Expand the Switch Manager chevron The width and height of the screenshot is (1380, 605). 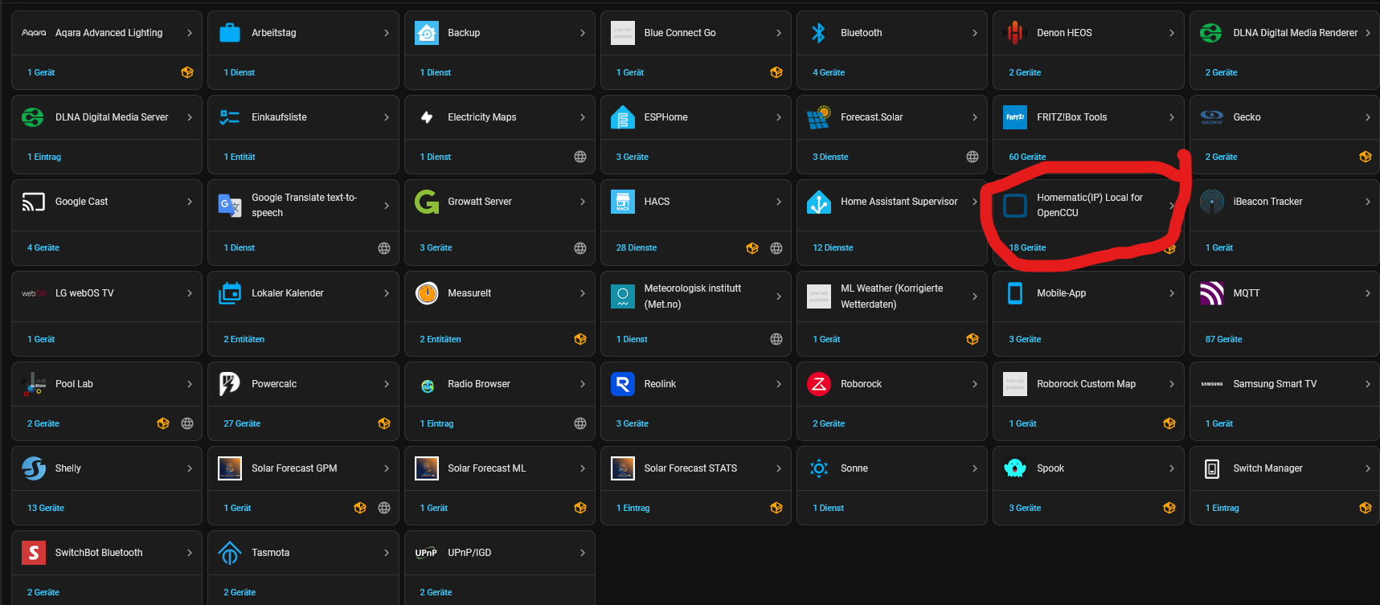point(1368,468)
